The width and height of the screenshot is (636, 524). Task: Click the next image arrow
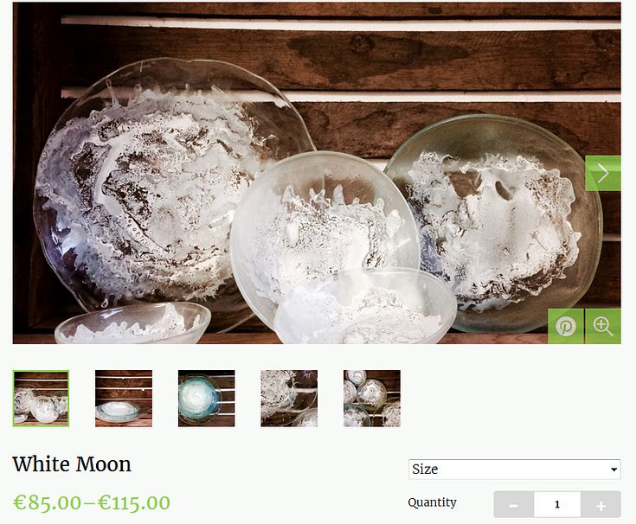pos(603,173)
